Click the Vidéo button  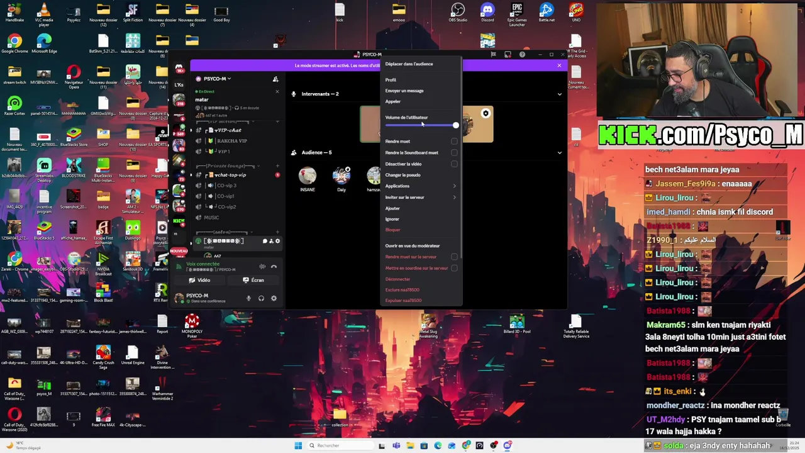click(201, 281)
